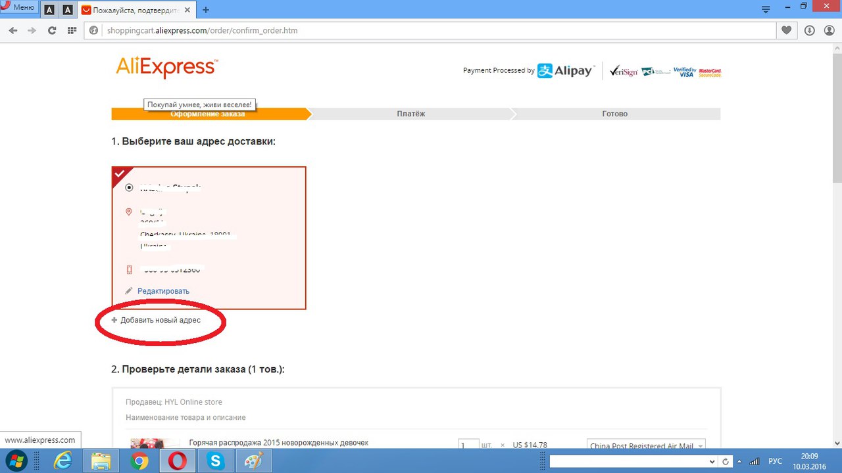Open the product 'Горячая распродажа 2015' link
The width and height of the screenshot is (842, 473).
pos(279,443)
